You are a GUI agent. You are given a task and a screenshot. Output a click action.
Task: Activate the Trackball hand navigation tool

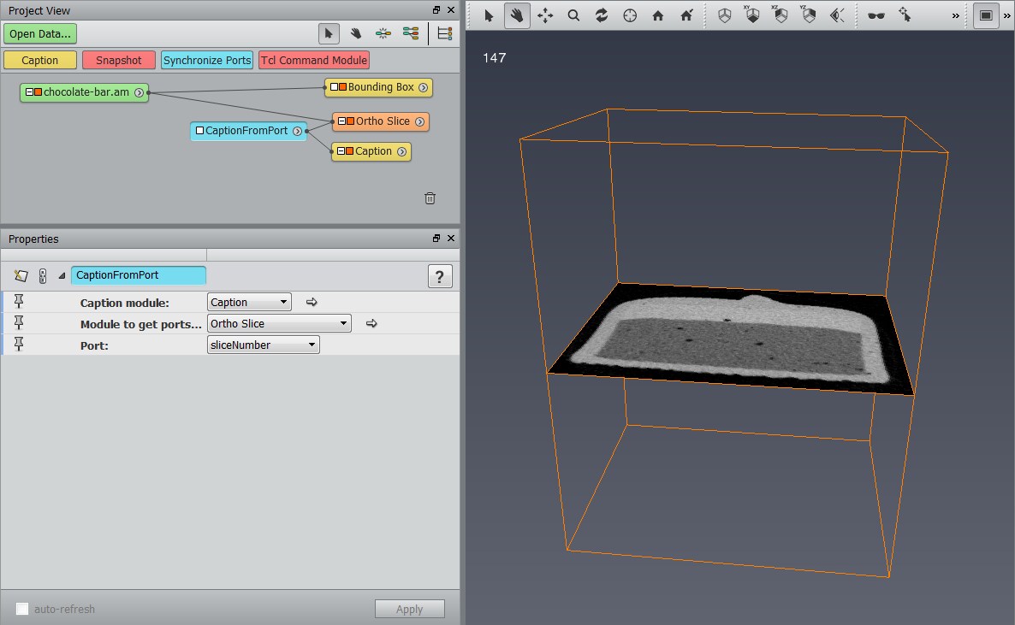tap(516, 15)
